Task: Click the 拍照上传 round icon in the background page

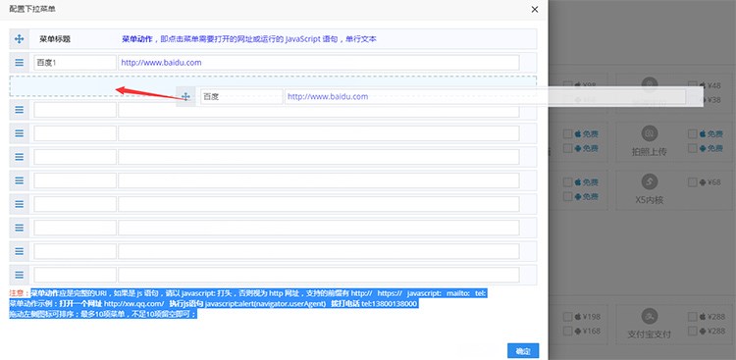Action: click(x=650, y=133)
